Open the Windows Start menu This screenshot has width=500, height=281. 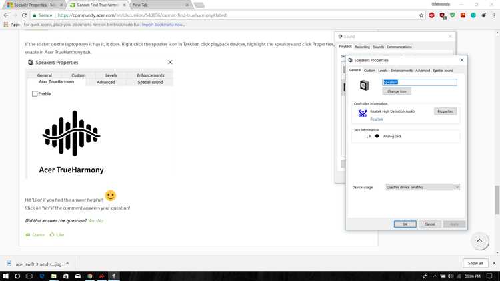click(6, 276)
